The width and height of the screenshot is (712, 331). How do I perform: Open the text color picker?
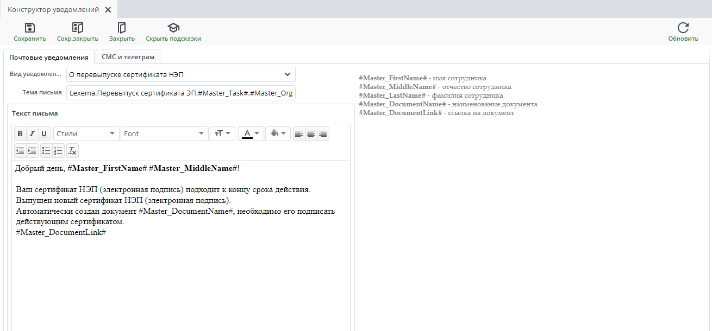click(x=252, y=133)
